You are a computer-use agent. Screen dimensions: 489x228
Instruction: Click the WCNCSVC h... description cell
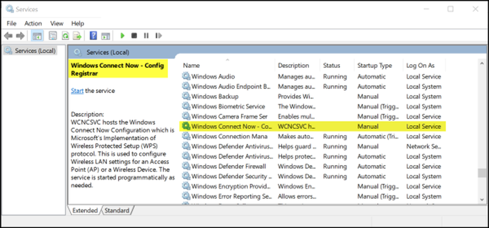pyautogui.click(x=297, y=126)
